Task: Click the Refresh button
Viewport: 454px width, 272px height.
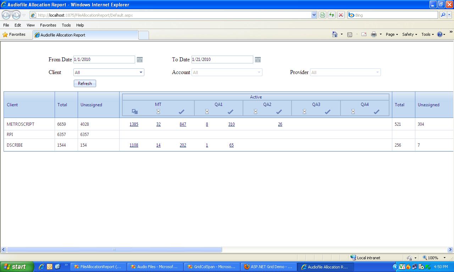Action: pyautogui.click(x=85, y=84)
